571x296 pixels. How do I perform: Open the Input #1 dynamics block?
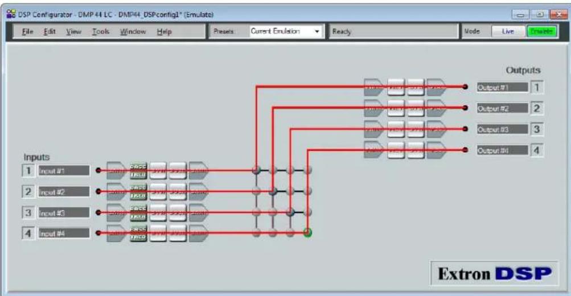158,170
